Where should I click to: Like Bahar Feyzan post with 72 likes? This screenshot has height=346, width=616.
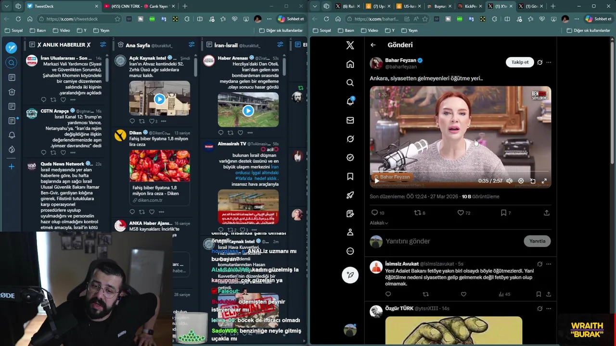[464, 212]
